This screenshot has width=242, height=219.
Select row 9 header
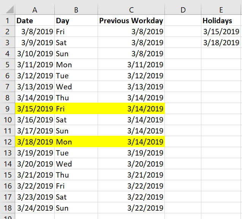click(x=8, y=109)
